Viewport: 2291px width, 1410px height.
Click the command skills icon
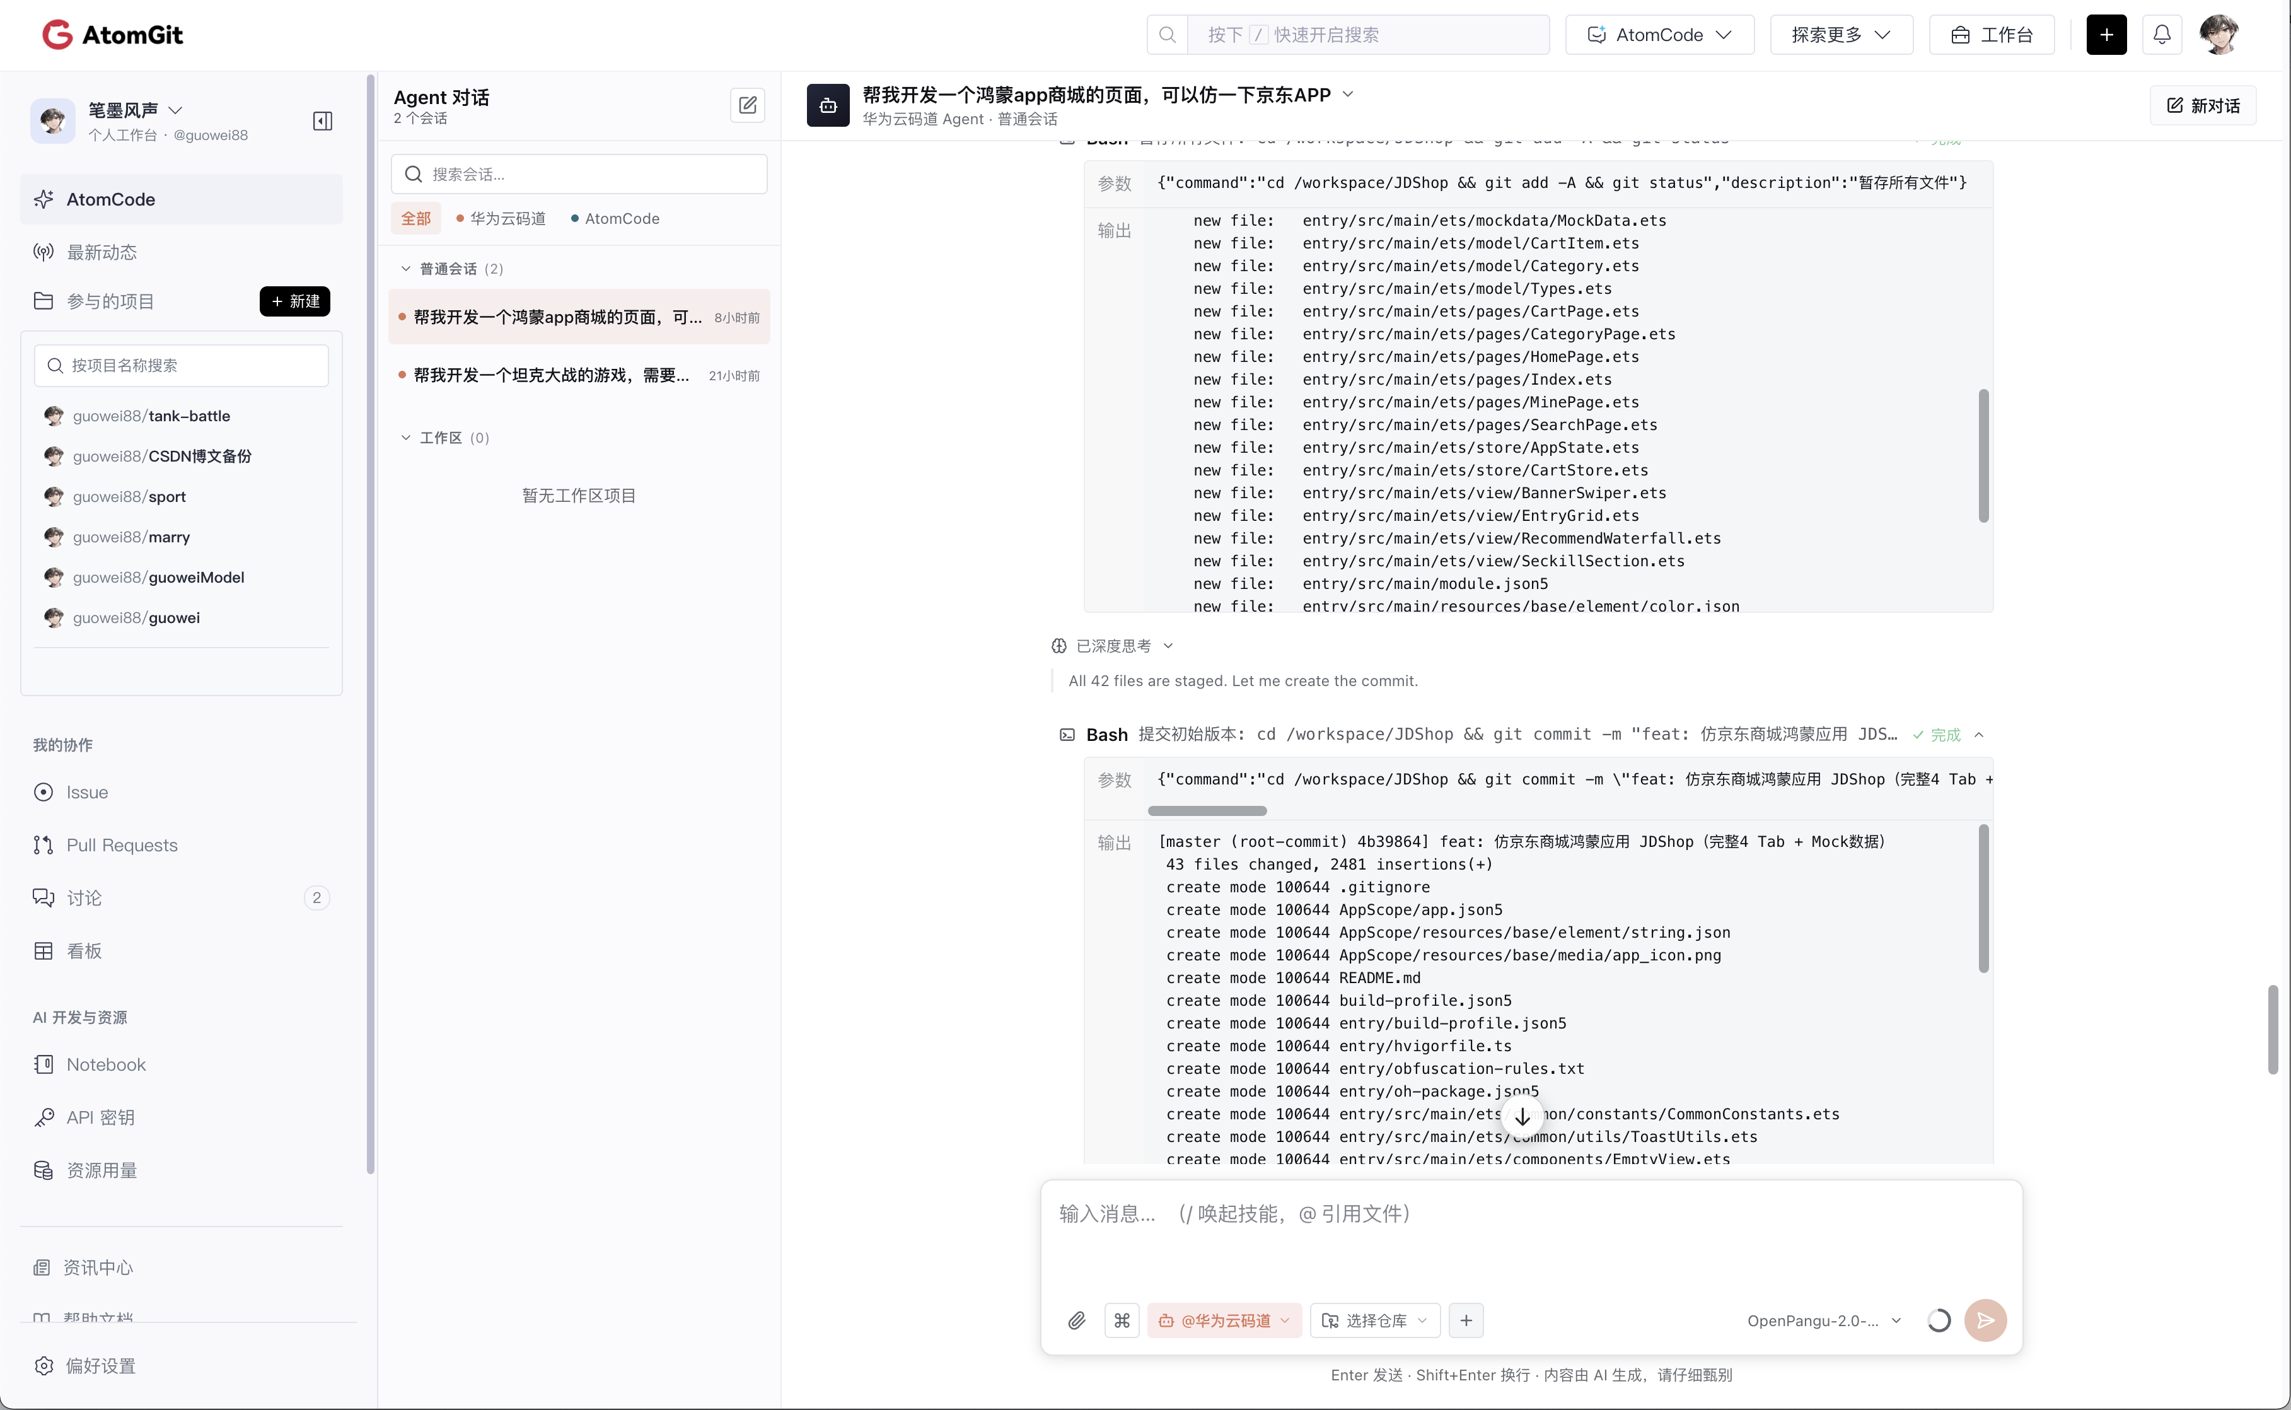[1122, 1320]
